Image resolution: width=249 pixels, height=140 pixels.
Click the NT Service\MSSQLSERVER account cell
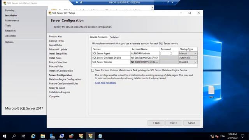click(145, 58)
